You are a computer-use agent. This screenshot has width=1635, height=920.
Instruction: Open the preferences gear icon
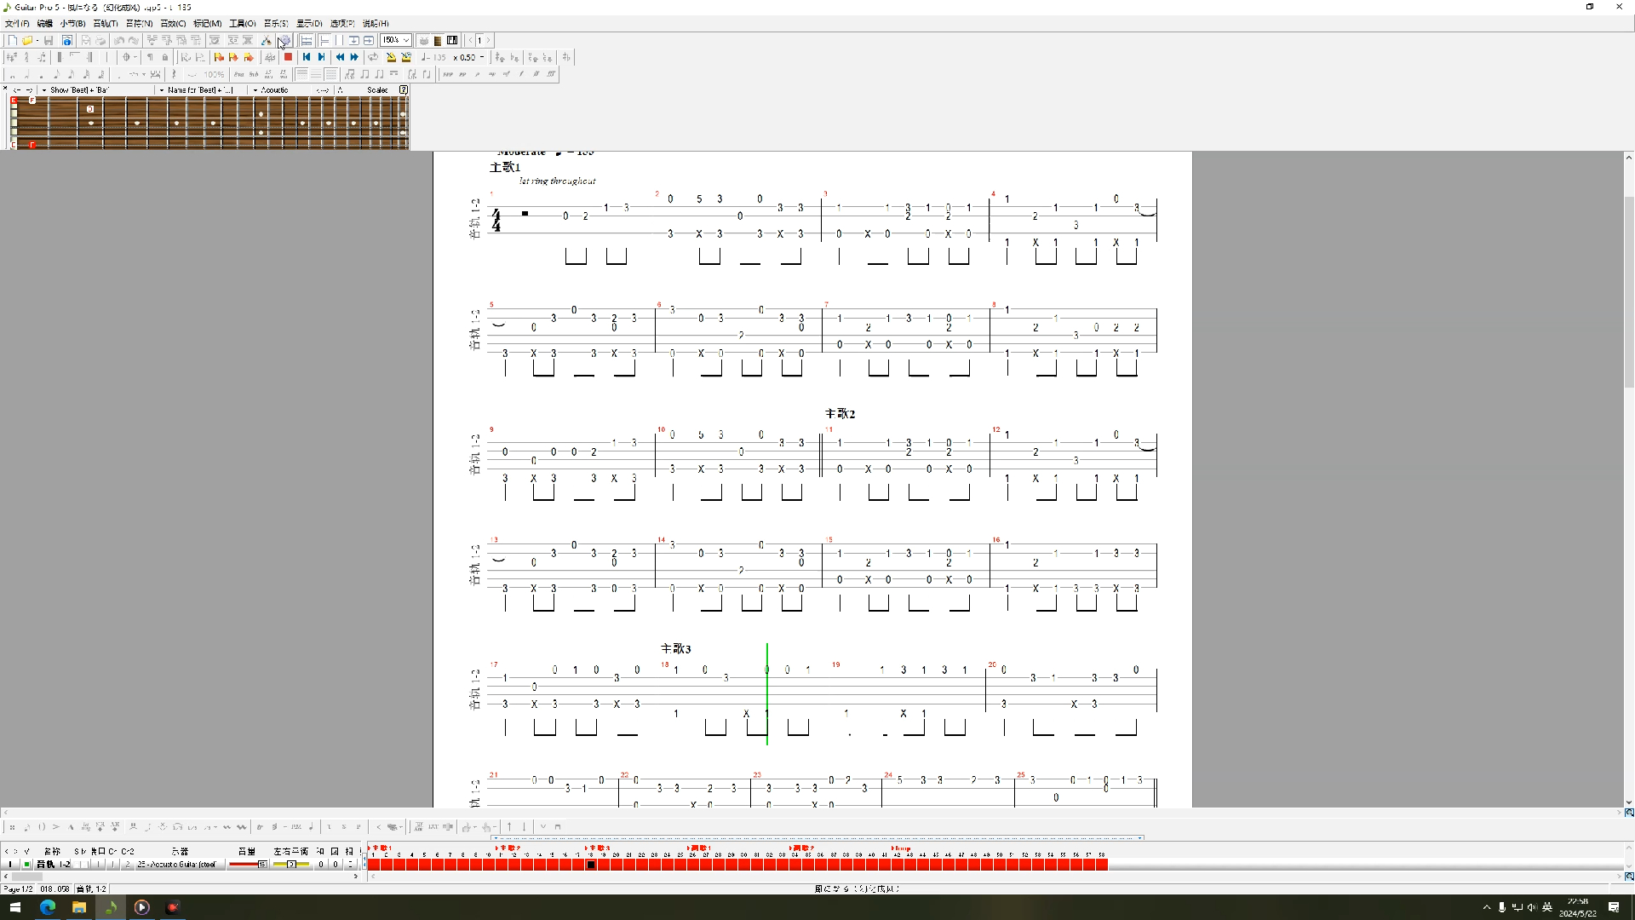point(285,40)
